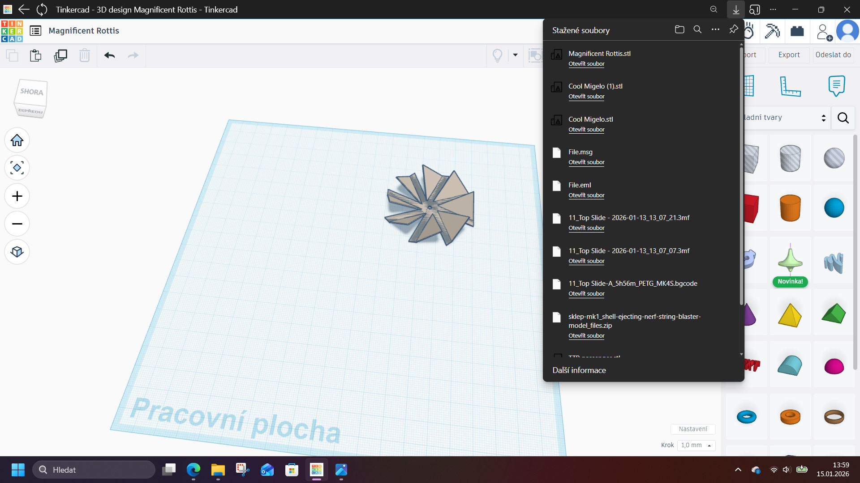Click the Copy tool in the toolbar
This screenshot has width=860, height=483.
(x=12, y=55)
